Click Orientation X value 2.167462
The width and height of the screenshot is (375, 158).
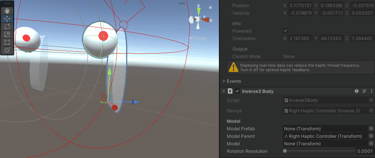[x=301, y=38]
